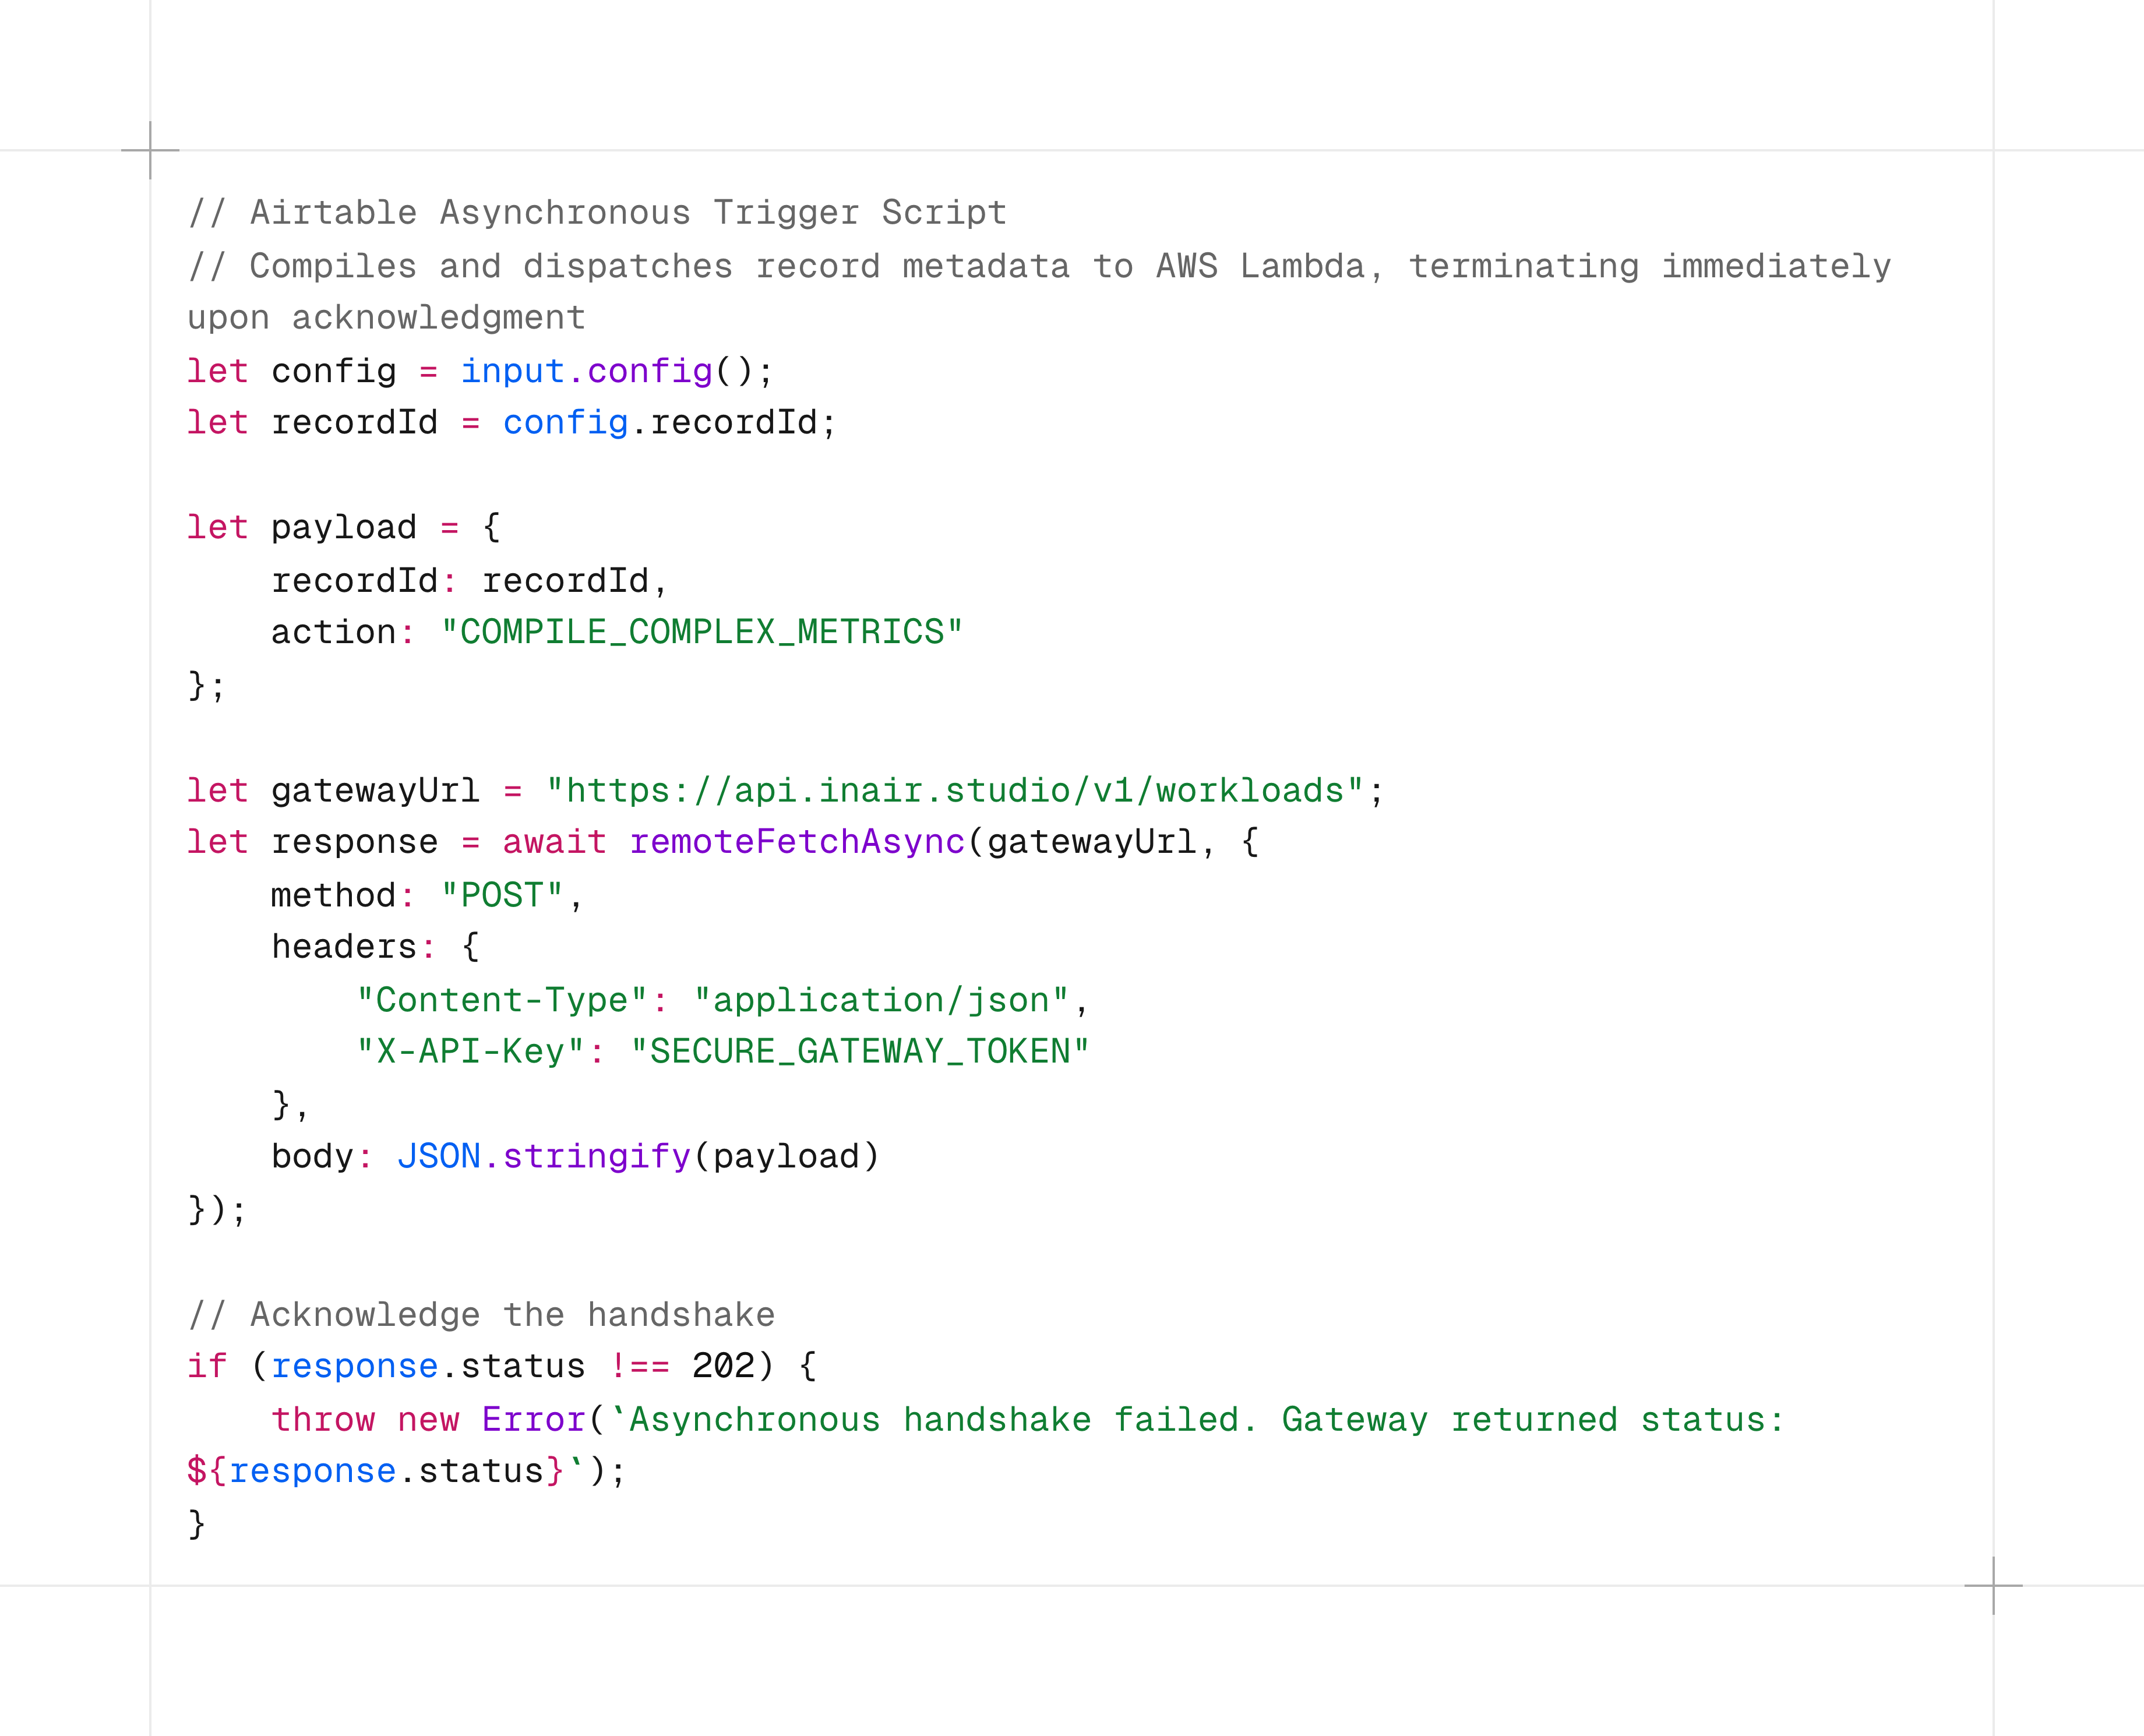The image size is (2144, 1736).
Task: Click the await keyword
Action: point(554,842)
